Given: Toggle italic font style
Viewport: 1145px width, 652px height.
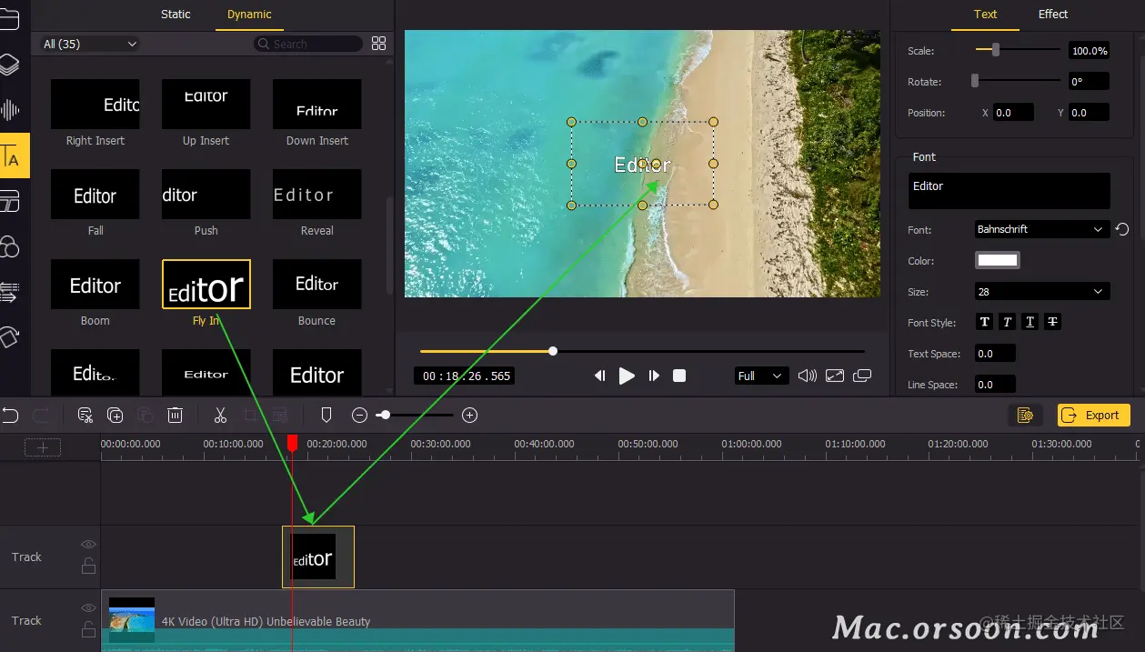Looking at the screenshot, I should click(x=1007, y=322).
